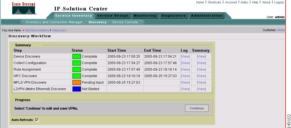The width and height of the screenshot is (291, 128).
Task: Click the Continue button
Action: pyautogui.click(x=197, y=108)
